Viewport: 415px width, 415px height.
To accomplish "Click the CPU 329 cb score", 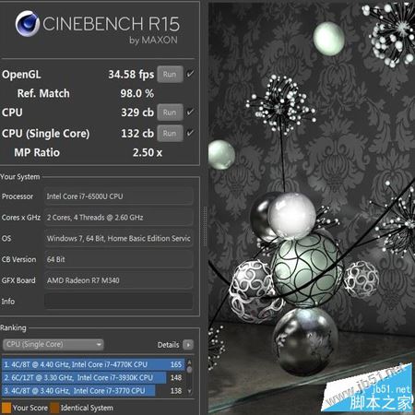I will (x=137, y=113).
